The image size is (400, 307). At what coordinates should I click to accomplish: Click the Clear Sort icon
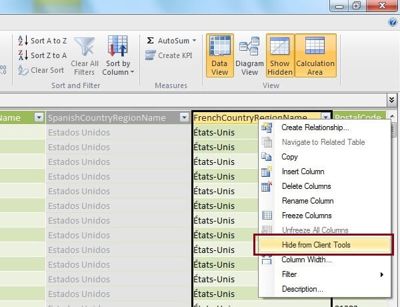(23, 70)
